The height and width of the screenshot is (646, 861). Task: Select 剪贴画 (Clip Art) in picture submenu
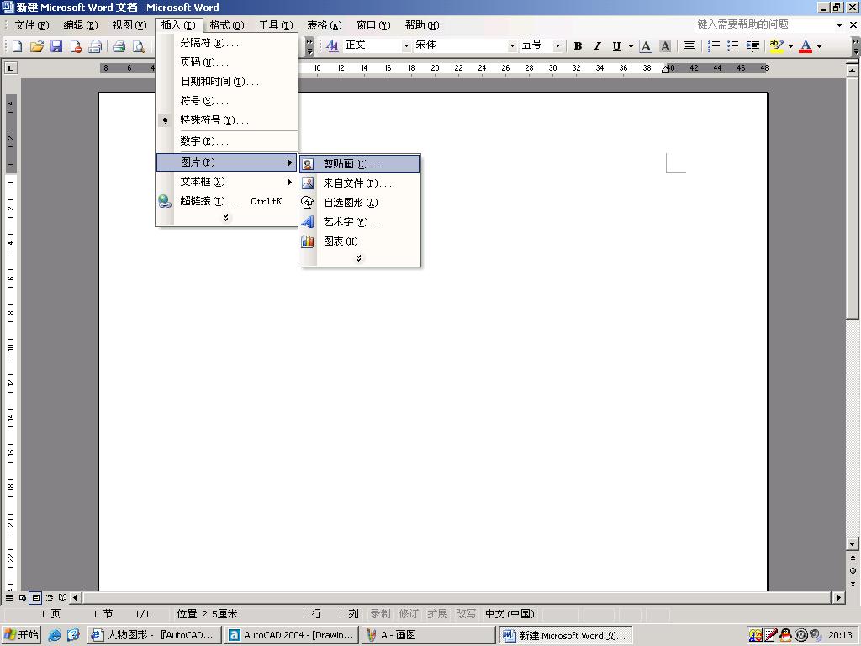point(360,164)
